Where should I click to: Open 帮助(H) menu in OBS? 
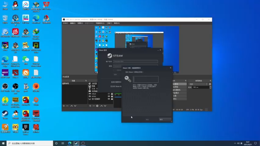[117, 23]
